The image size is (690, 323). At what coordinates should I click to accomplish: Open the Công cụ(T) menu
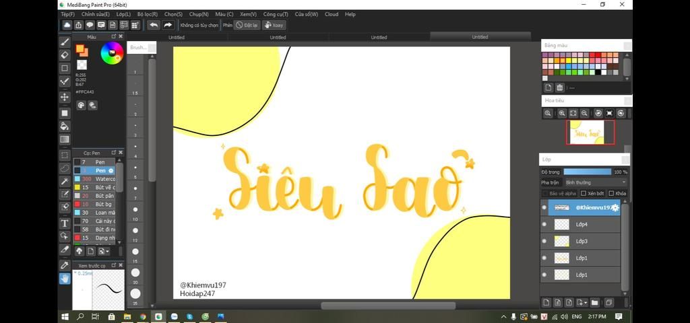[x=276, y=14]
